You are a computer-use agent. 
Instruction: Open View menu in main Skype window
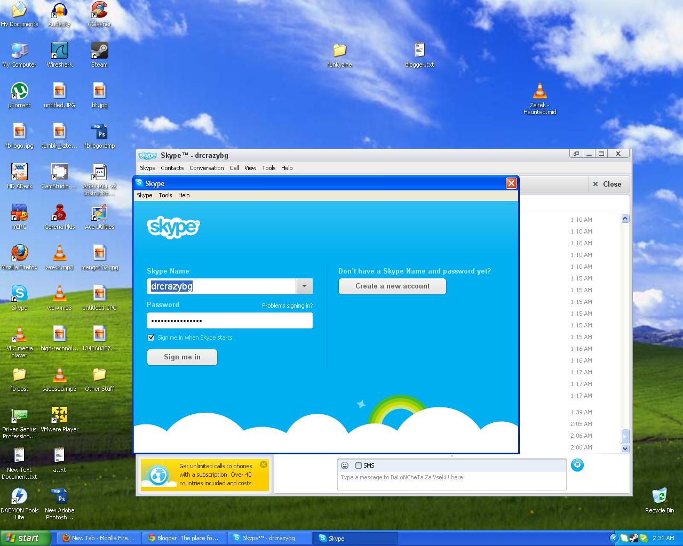250,168
